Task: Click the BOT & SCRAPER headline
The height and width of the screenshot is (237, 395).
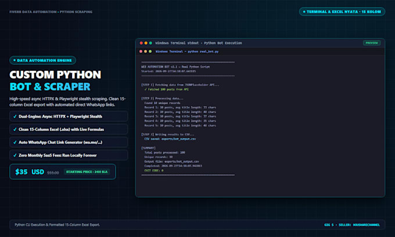Action: pos(50,87)
